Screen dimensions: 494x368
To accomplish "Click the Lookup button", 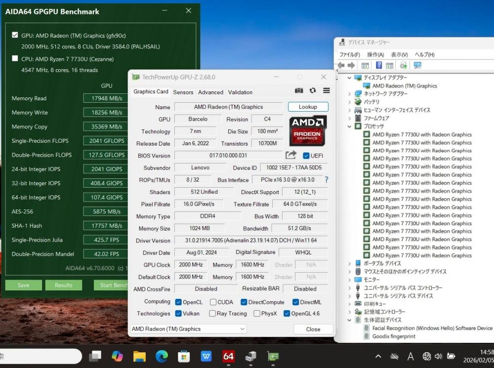I will pos(308,107).
